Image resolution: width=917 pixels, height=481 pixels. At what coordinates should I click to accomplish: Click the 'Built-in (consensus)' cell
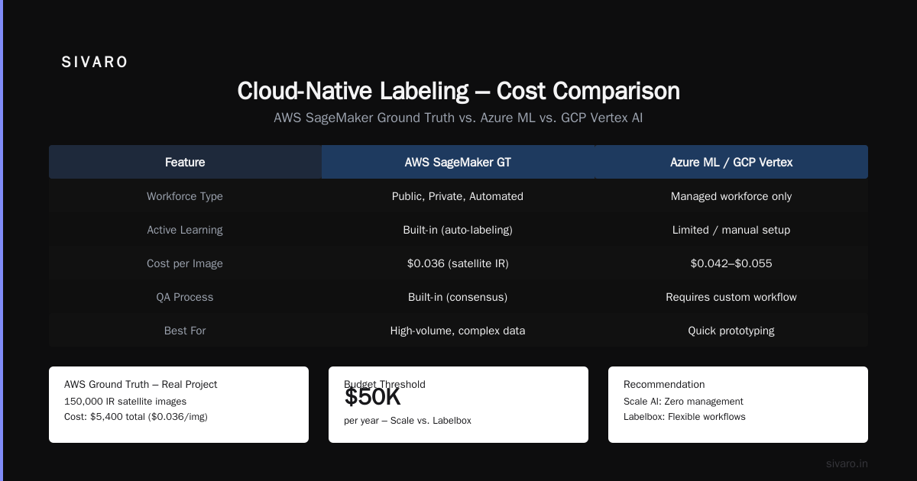[458, 297]
